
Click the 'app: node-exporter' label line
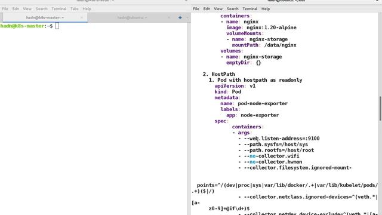coord(252,115)
